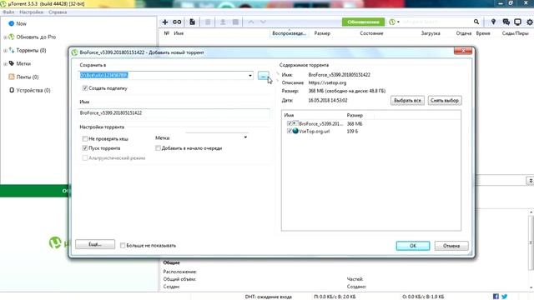Image resolution: width=534 pixels, height=300 pixels.
Task: Click the green Обновление button
Action: 363,22
